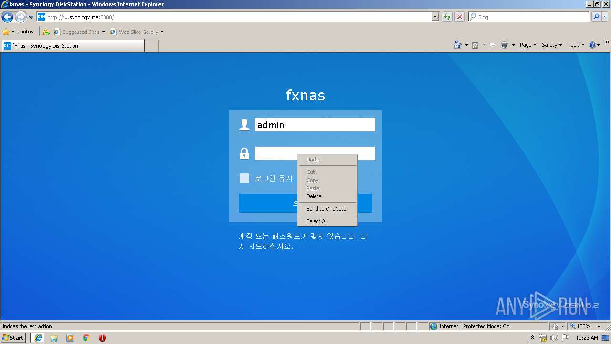Click the browser Forward arrow button
This screenshot has height=344, width=611.
pos(21,17)
